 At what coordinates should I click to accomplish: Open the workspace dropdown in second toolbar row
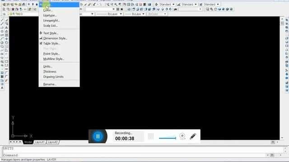113,9
